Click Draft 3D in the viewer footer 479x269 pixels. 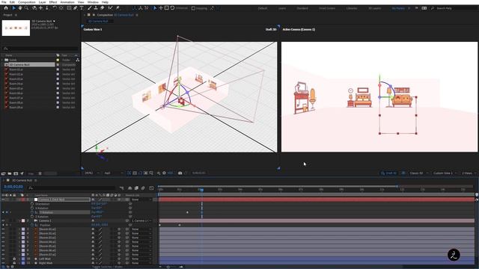[389, 173]
